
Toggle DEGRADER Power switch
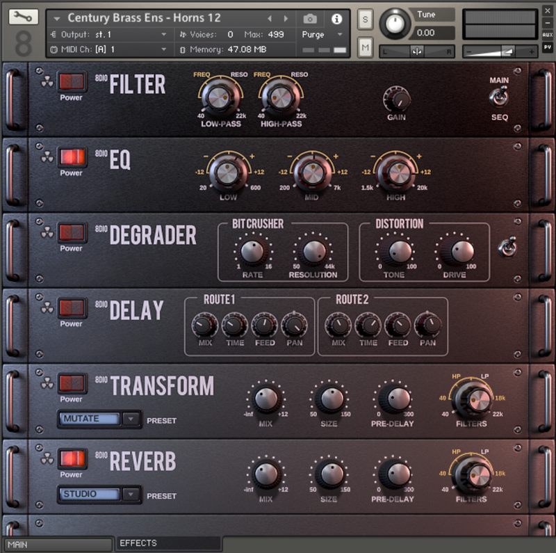[72, 232]
